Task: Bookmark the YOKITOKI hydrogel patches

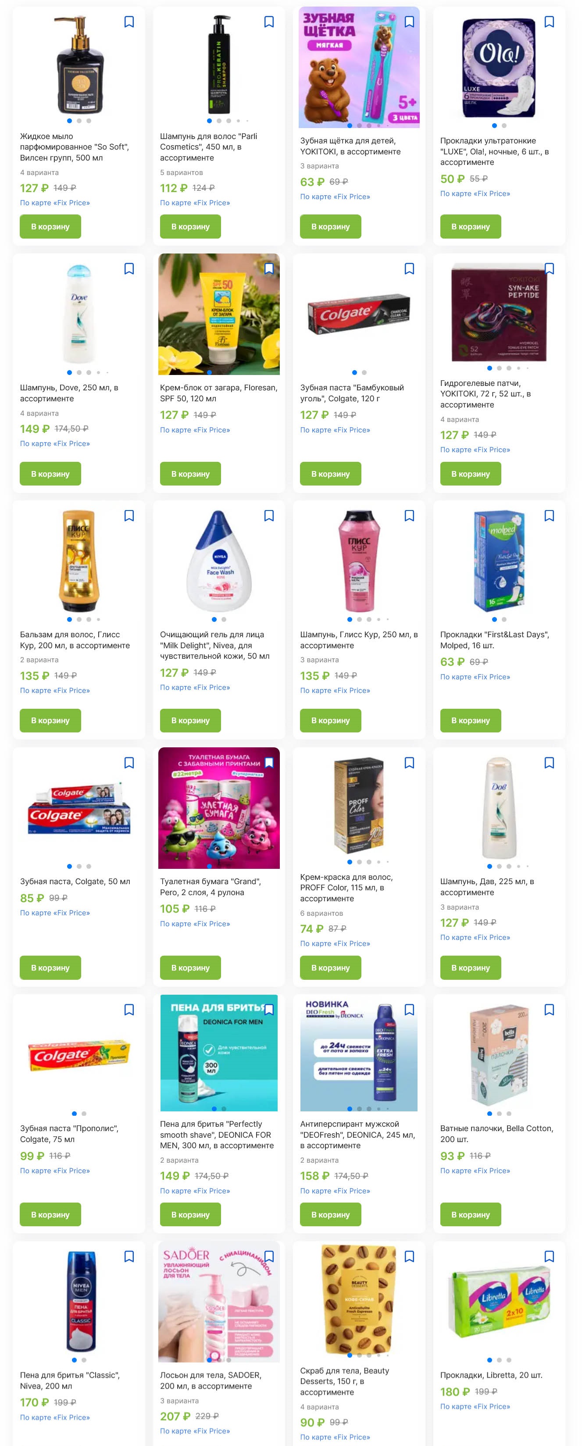Action: [x=549, y=269]
